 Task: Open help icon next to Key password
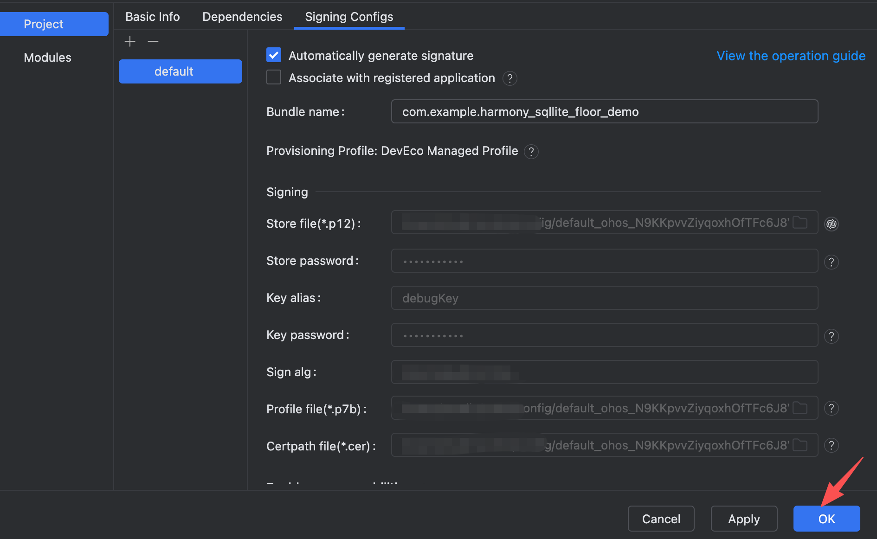(831, 336)
